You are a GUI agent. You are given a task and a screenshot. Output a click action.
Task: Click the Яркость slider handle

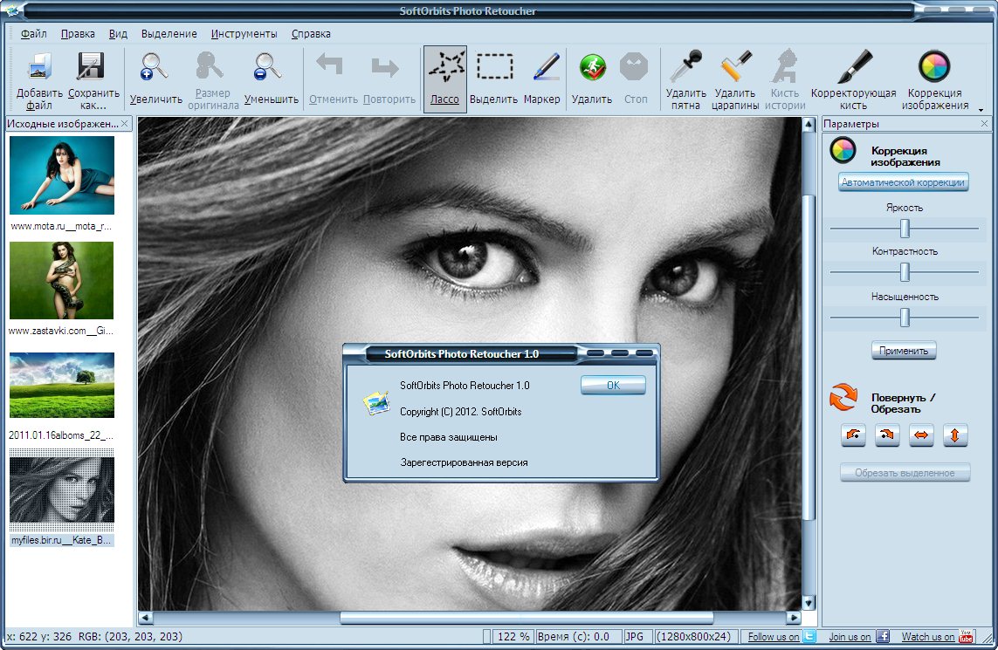coord(905,229)
